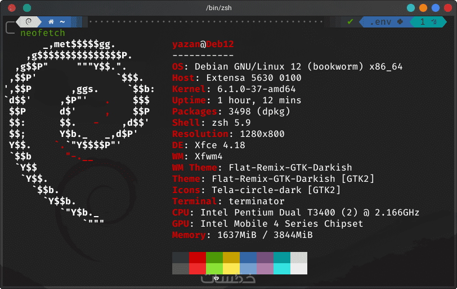Click the blue circle button in the title bar

pyautogui.click(x=436, y=8)
